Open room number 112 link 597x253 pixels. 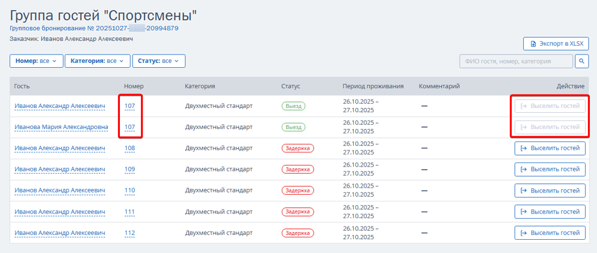coord(129,233)
